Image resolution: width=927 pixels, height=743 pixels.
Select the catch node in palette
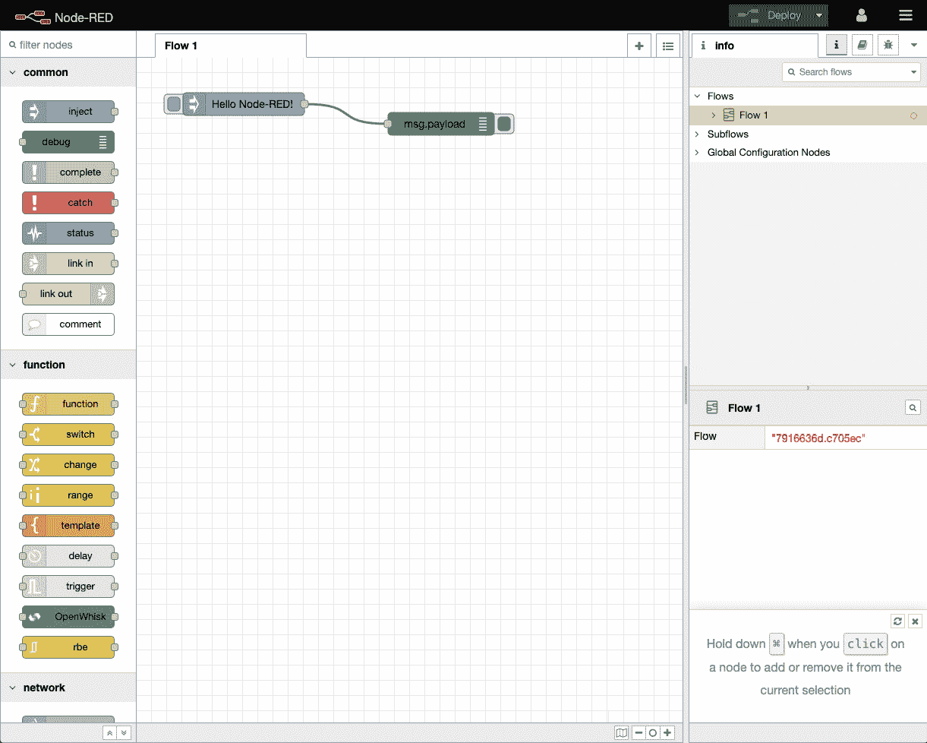pyautogui.click(x=68, y=203)
